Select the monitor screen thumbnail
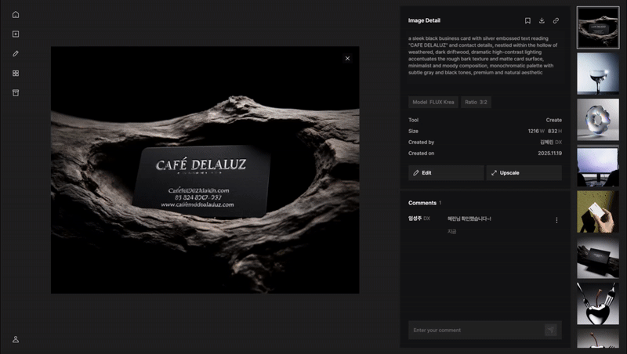627x354 pixels. click(598, 166)
